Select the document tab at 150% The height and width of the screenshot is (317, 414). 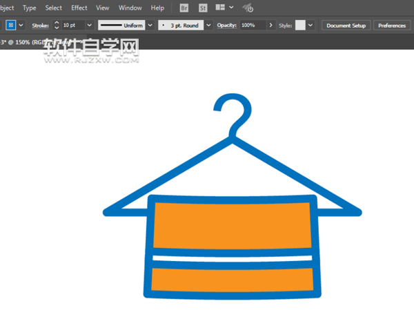(x=42, y=42)
